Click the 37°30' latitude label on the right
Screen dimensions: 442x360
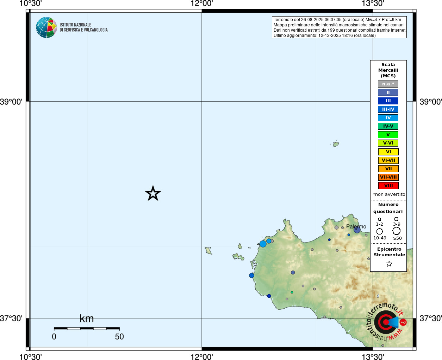(431, 319)
